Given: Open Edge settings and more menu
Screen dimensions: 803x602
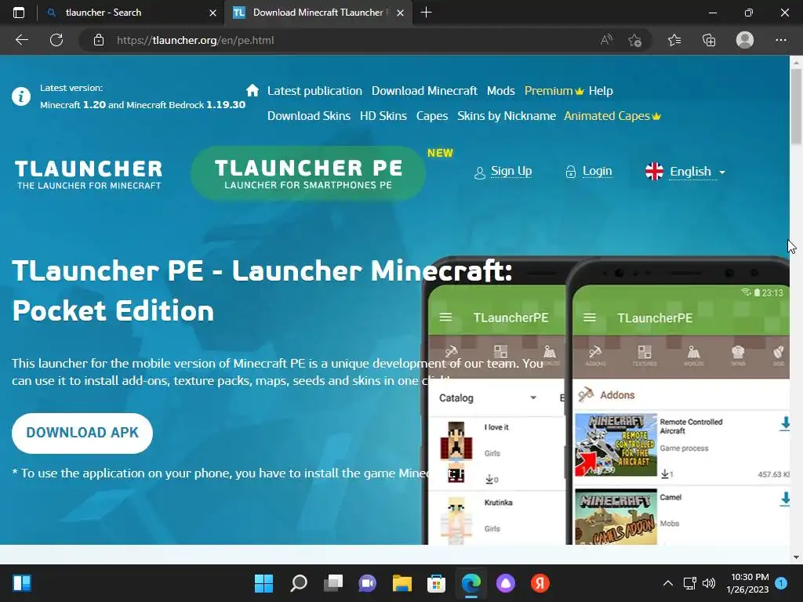Looking at the screenshot, I should click(x=780, y=40).
